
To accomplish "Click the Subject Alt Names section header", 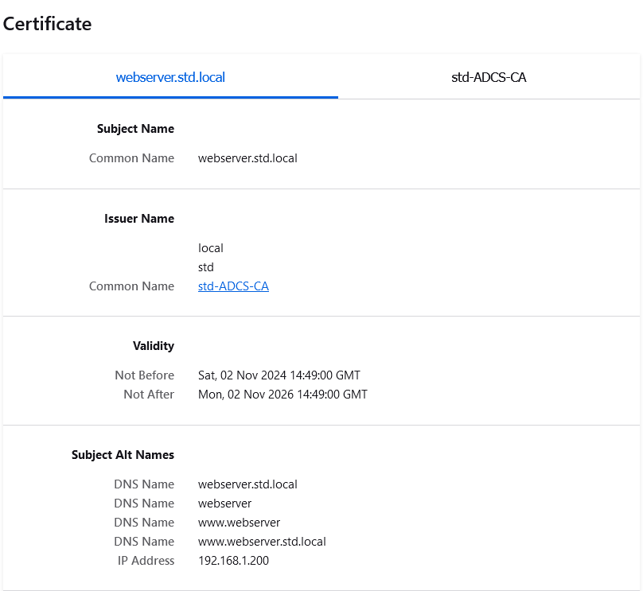I will click(123, 454).
